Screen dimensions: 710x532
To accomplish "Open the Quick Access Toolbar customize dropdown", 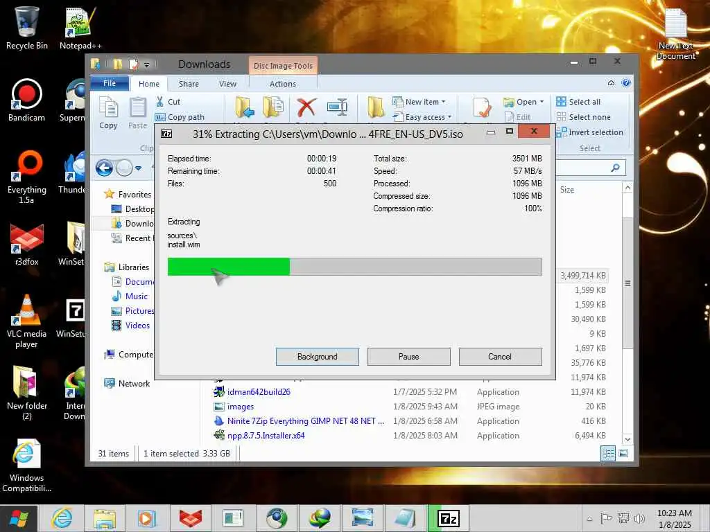I will (x=147, y=64).
